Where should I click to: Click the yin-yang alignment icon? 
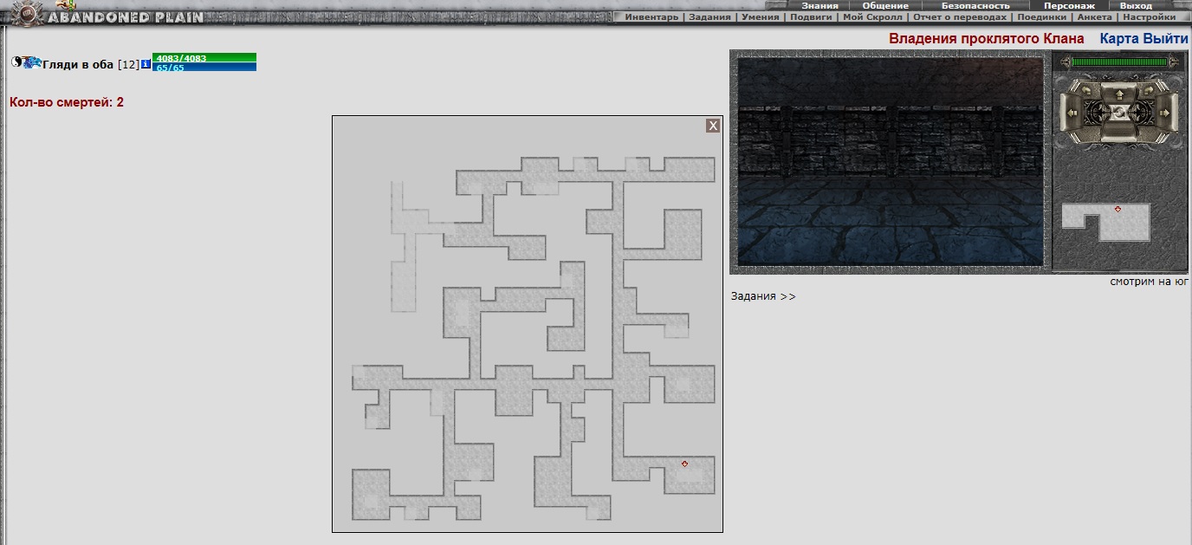[x=16, y=62]
